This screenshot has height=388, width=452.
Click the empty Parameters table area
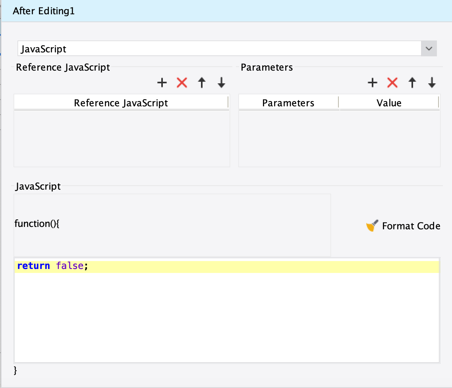[339, 139]
